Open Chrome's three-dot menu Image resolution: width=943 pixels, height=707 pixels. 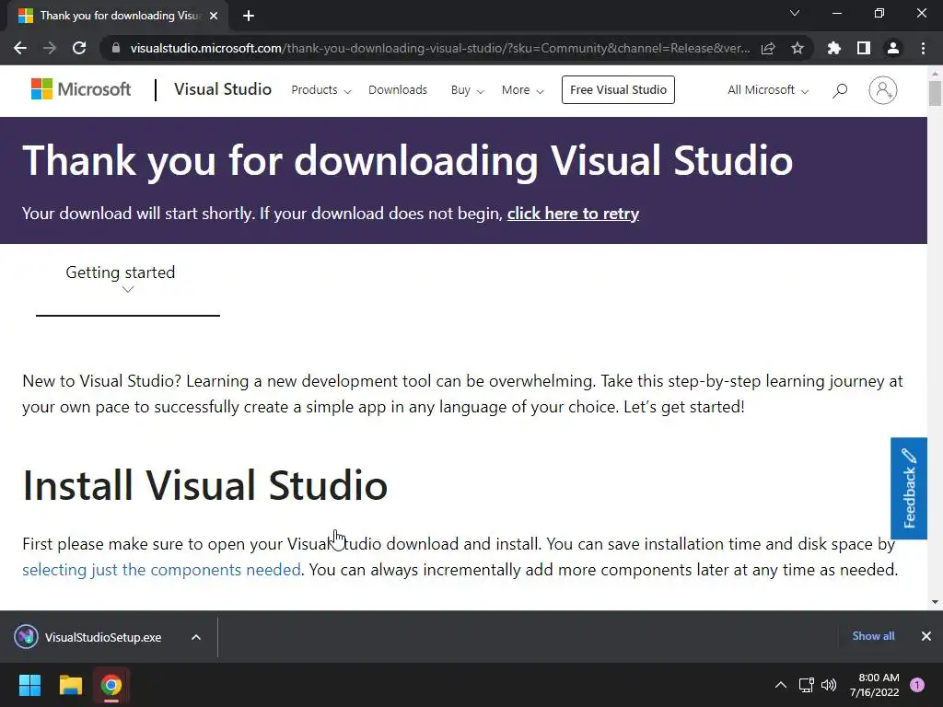tap(923, 48)
